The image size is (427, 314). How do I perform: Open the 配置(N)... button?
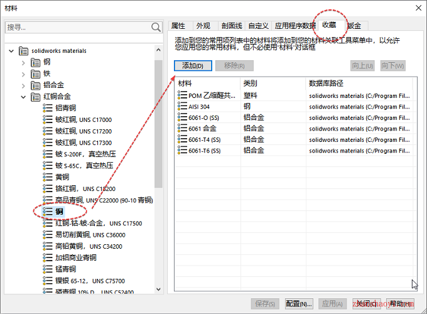click(299, 304)
